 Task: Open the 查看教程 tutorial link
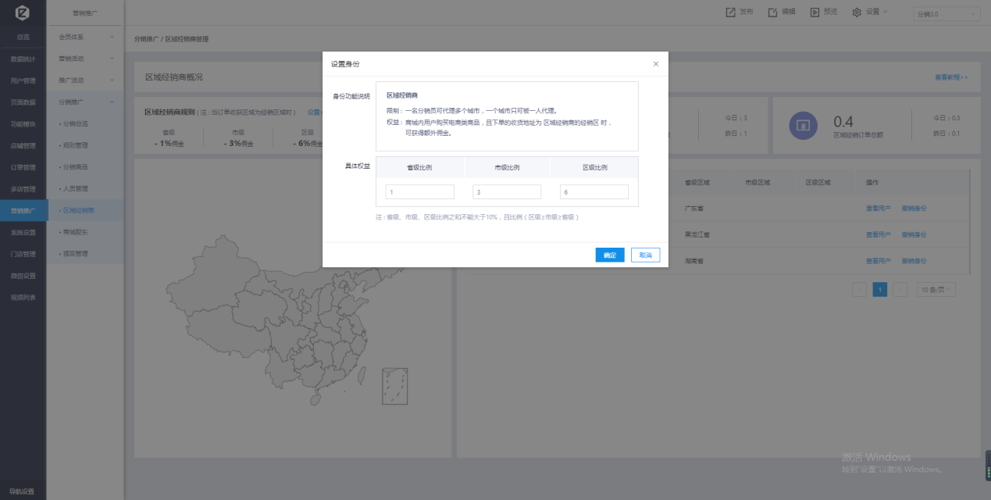coord(950,77)
